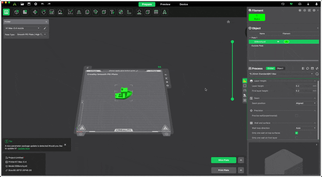Viewport: 322px width, 177px height.
Task: Switch Process to the Object tab
Action: tap(280, 68)
